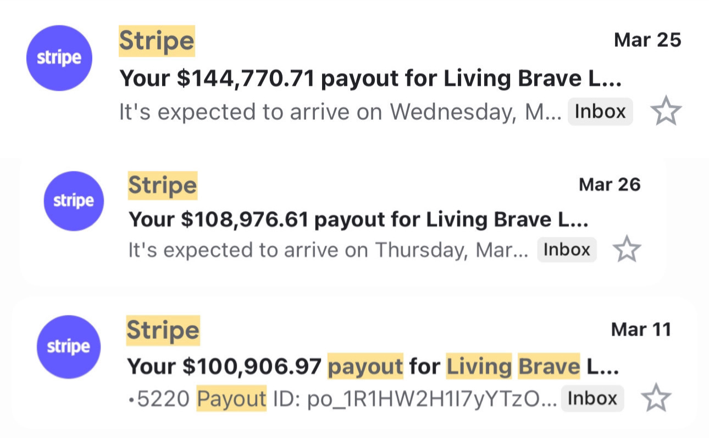
Task: Click Stripe avatar on the $108,976.61 email
Action: 74,201
